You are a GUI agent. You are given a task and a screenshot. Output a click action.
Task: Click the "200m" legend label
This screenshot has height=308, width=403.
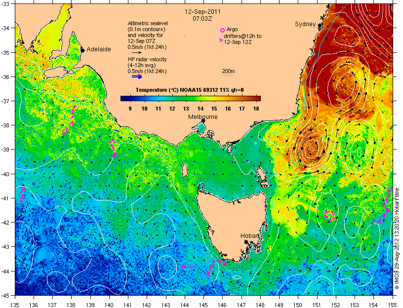228,71
